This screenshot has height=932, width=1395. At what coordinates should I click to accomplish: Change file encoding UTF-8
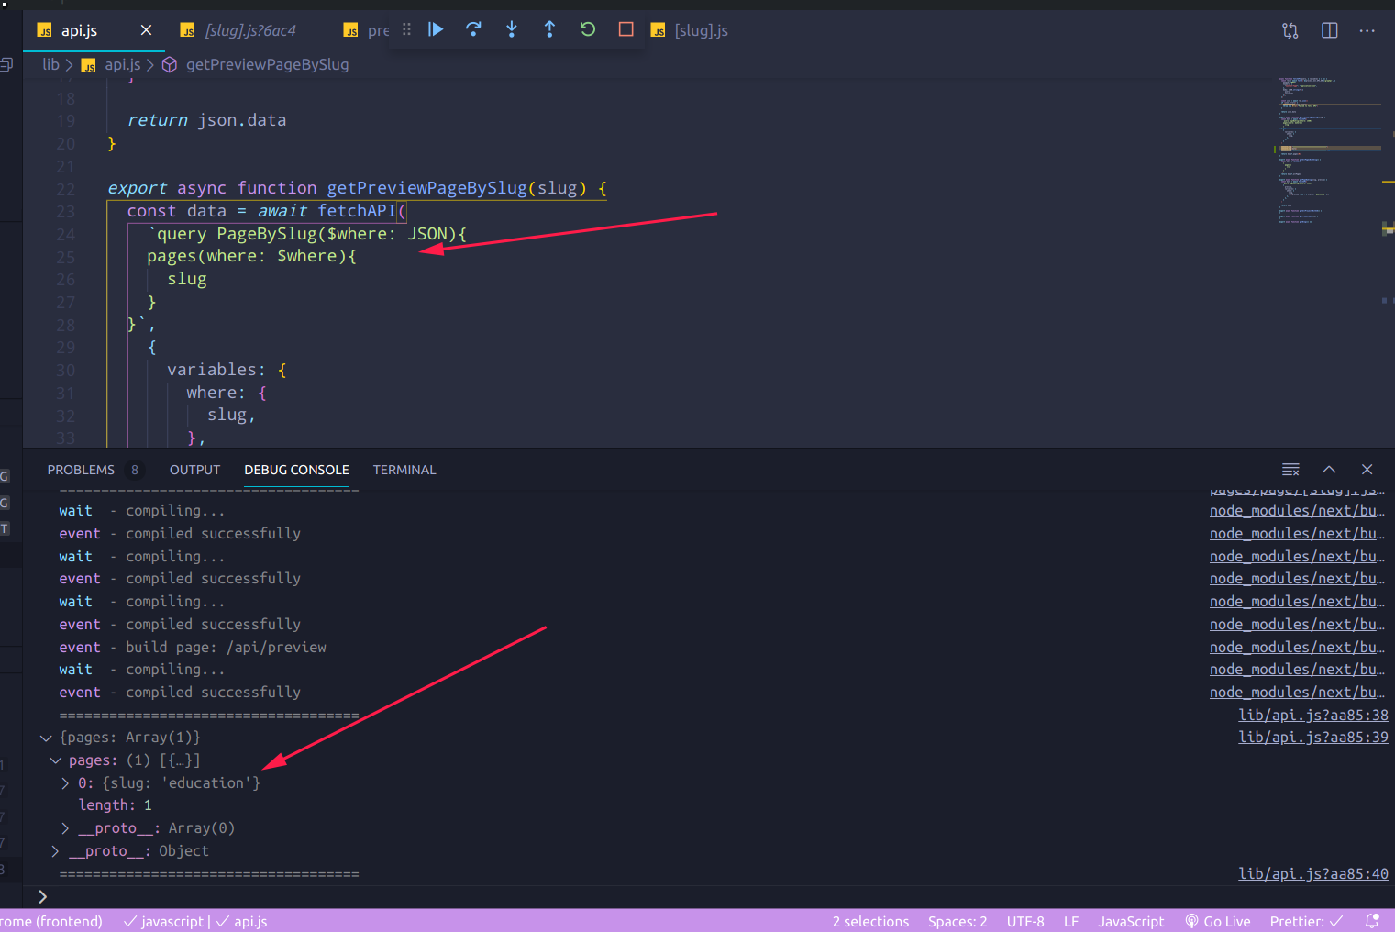[1025, 921]
